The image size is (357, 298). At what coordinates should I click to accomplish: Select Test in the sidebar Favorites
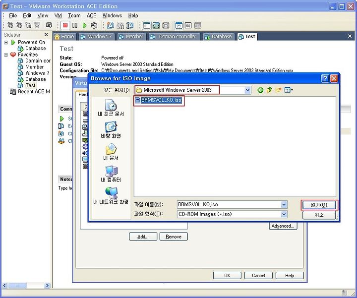(x=27, y=85)
